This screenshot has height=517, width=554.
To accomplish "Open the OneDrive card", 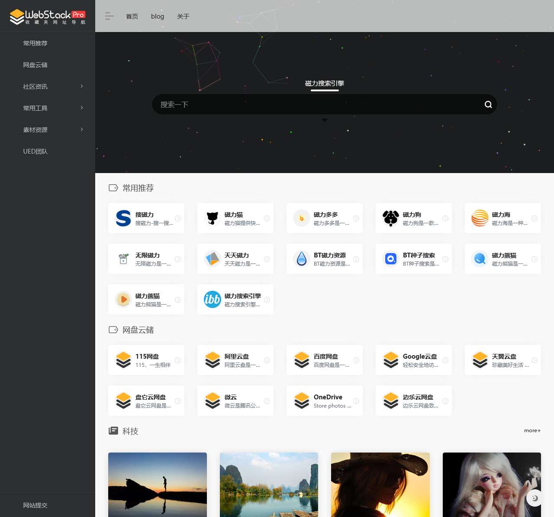I will tap(325, 401).
